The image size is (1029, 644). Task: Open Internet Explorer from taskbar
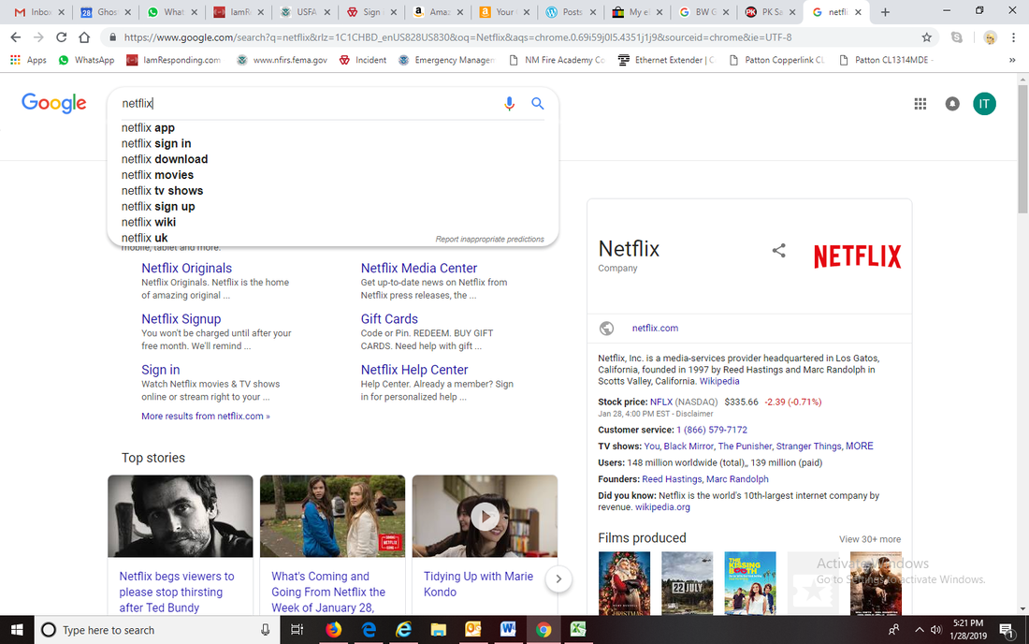[x=403, y=630]
